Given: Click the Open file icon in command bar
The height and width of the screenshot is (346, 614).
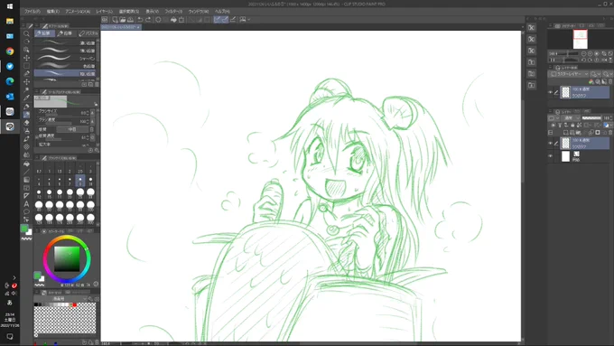Looking at the screenshot, I should [x=123, y=20].
